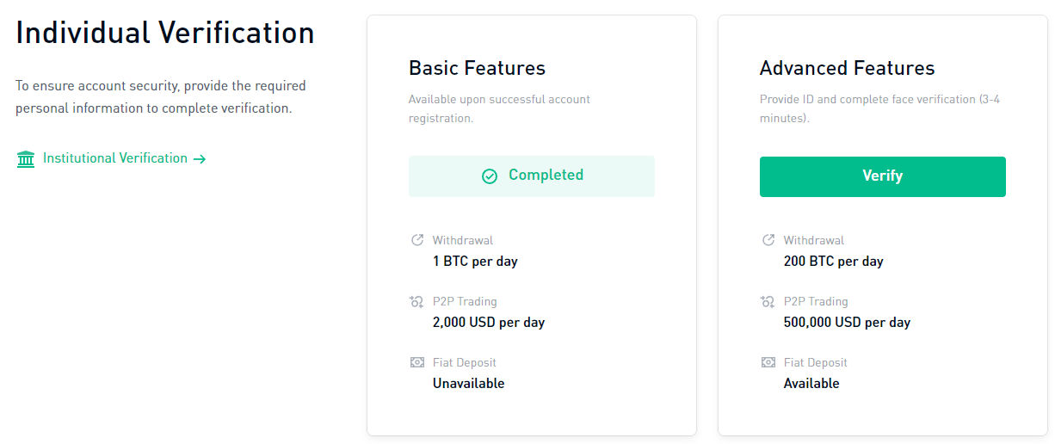Click the Individual Verification page title
Image resolution: width=1055 pixels, height=444 pixels.
[x=165, y=34]
